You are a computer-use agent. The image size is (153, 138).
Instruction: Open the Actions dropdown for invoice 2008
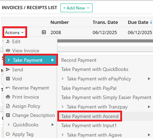14,33
